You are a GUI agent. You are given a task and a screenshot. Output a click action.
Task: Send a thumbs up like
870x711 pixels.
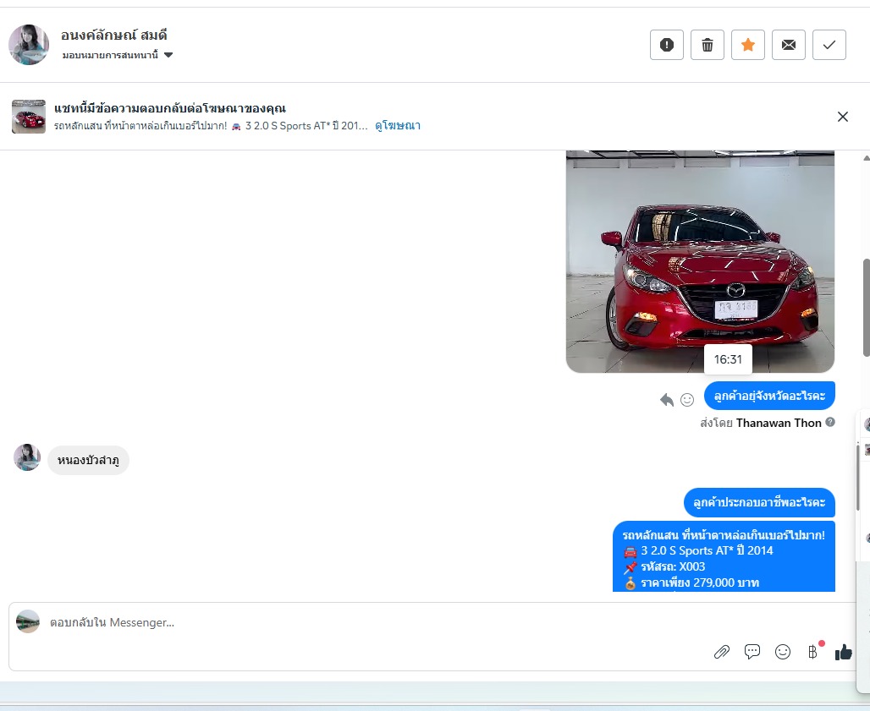coord(844,653)
